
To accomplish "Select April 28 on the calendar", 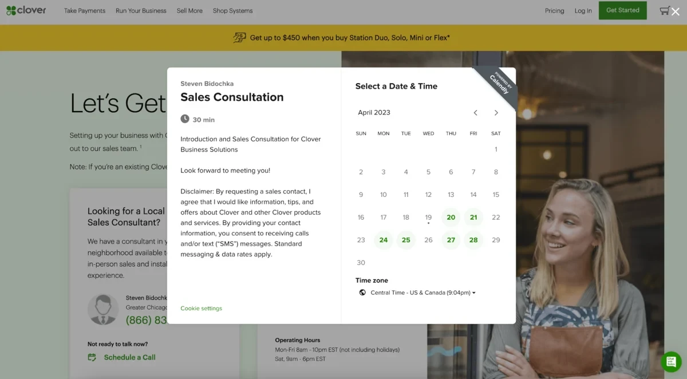I will coord(473,240).
